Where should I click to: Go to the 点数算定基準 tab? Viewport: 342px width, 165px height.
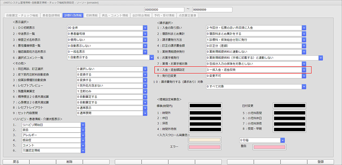[187, 15]
